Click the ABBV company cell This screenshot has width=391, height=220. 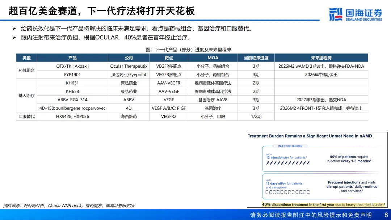coord(129,100)
